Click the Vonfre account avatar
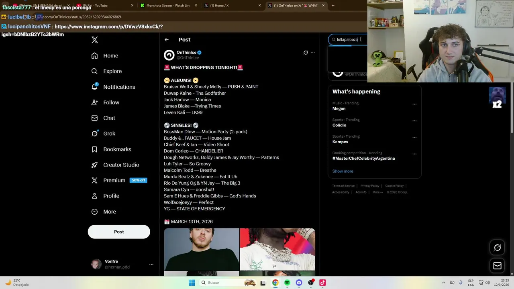Screen dimensions: 514x289 click(96, 264)
